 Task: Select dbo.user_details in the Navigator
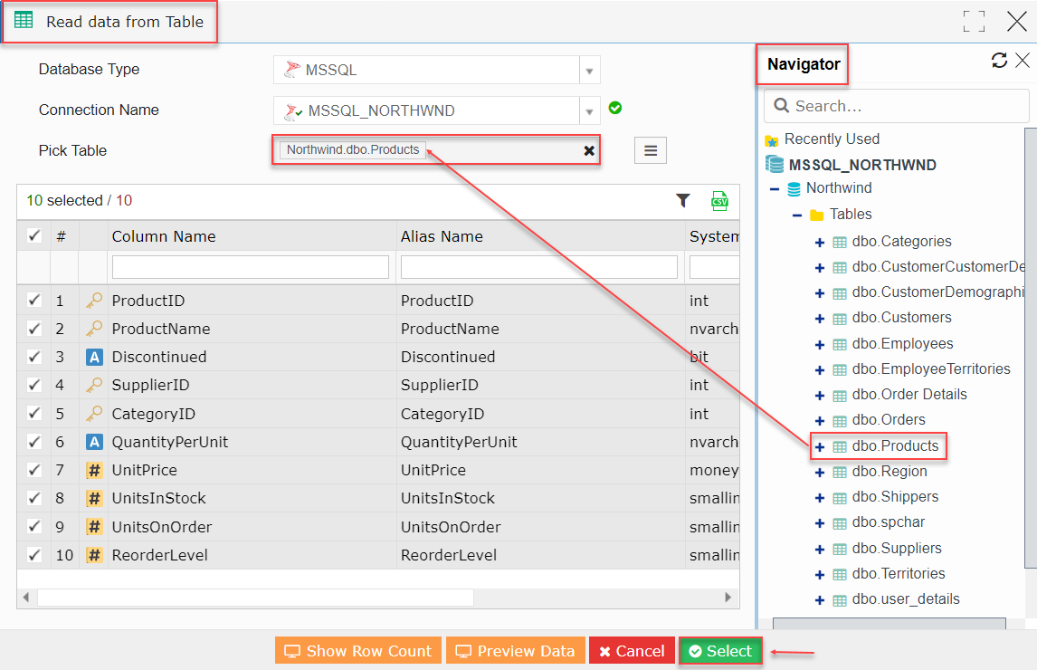[906, 599]
